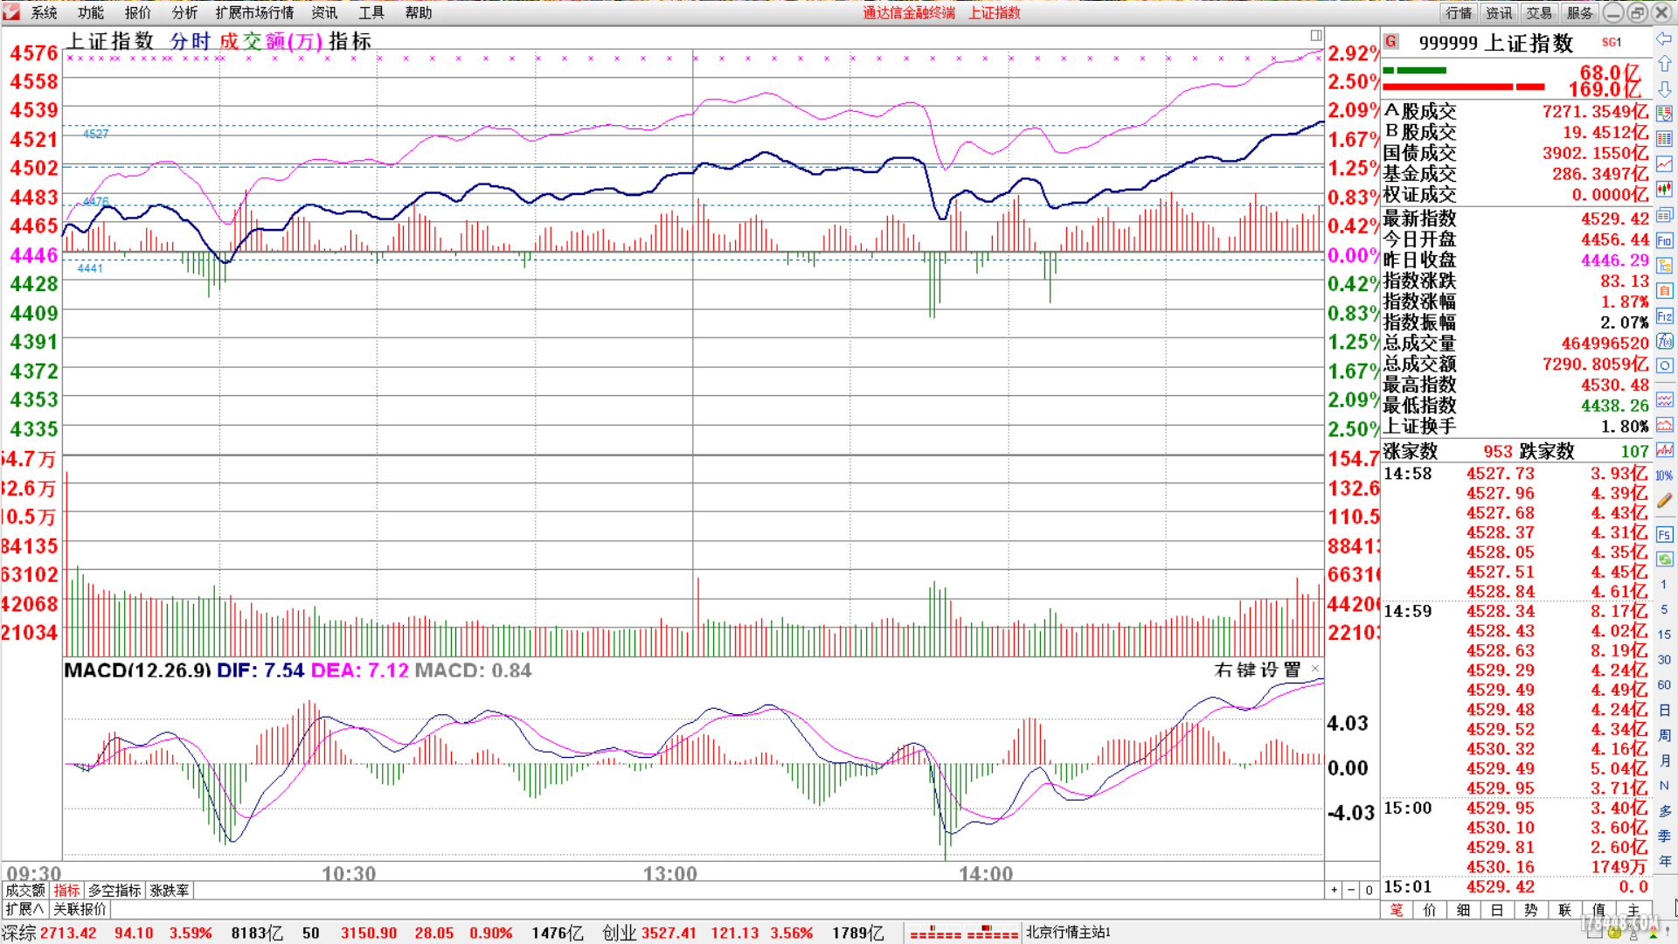Open the candlestick K-line chart icon
The image size is (1678, 944).
[1664, 189]
